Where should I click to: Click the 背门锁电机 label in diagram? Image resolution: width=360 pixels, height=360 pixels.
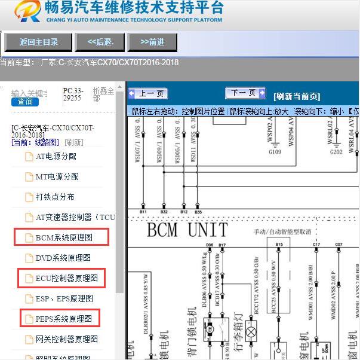pos(192,332)
